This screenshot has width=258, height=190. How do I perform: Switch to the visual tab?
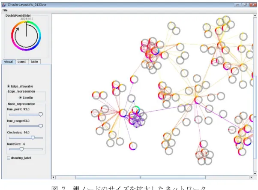(9, 62)
